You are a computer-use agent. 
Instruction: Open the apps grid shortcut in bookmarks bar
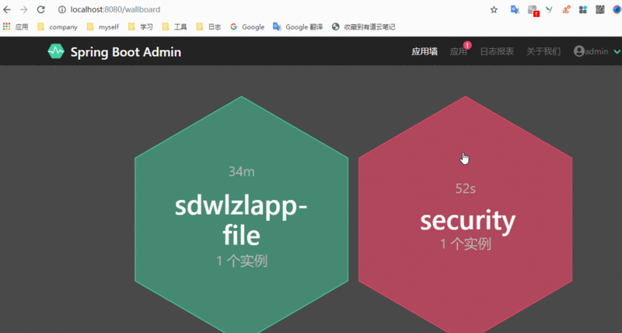point(7,26)
